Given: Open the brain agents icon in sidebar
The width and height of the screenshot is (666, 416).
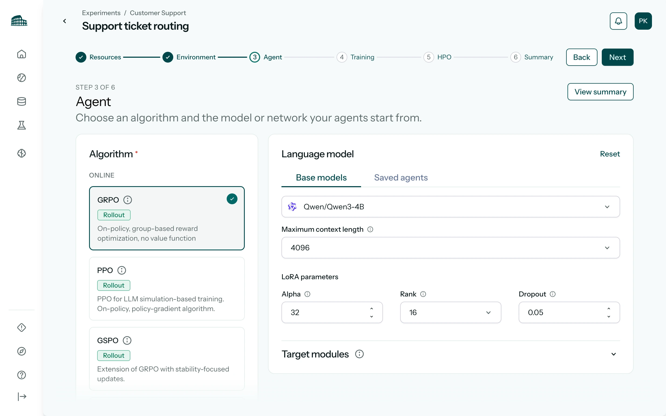Looking at the screenshot, I should point(22,153).
